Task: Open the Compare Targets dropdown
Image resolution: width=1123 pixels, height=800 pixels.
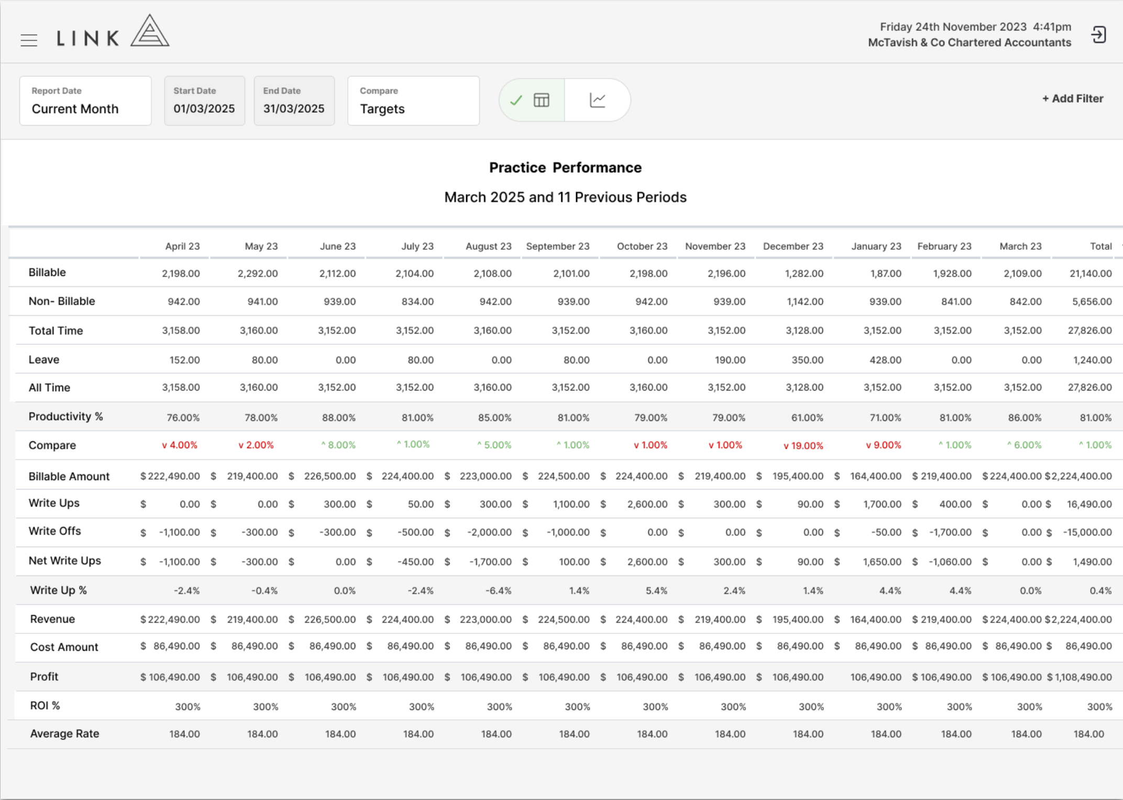Action: 413,101
